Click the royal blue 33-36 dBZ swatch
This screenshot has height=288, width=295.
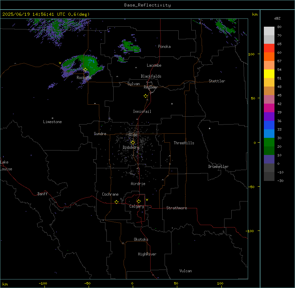269,125
